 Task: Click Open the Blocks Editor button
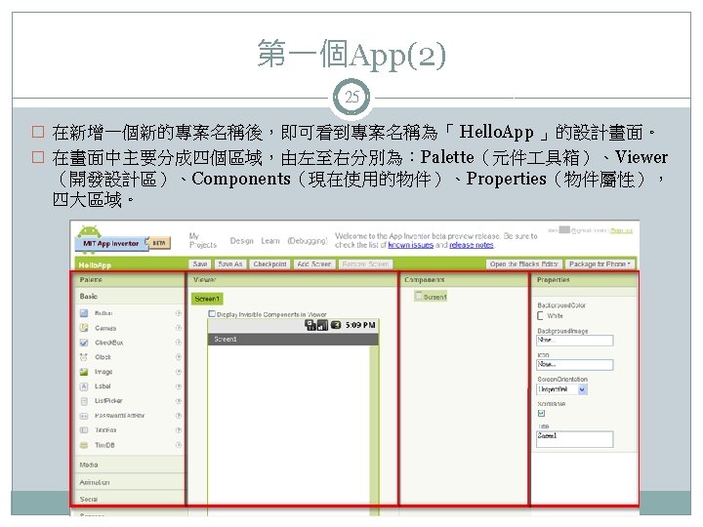[x=523, y=263]
